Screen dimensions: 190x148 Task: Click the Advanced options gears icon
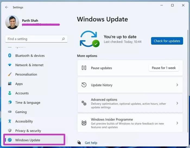(x=84, y=103)
